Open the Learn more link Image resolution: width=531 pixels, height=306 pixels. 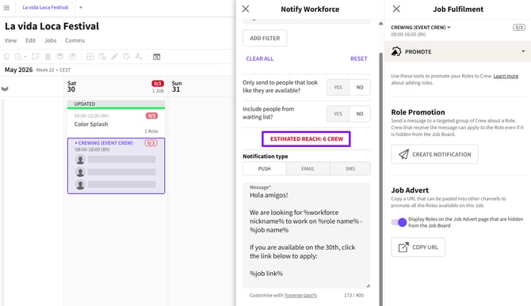[506, 76]
